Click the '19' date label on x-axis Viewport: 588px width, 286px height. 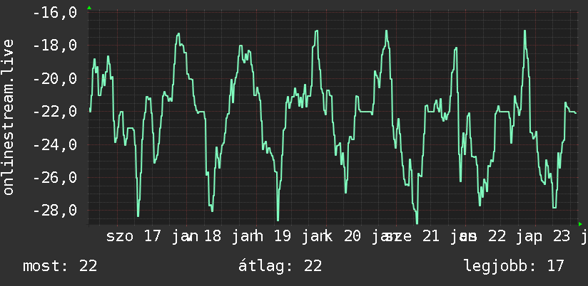tap(283, 237)
